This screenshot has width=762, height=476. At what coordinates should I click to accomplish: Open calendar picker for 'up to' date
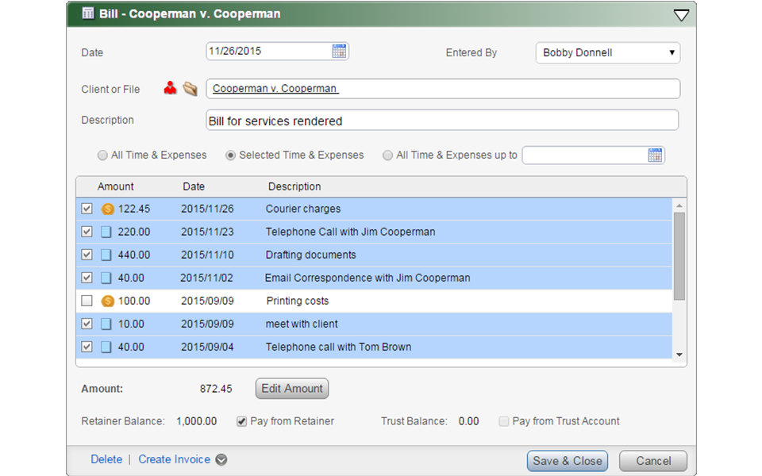point(655,155)
